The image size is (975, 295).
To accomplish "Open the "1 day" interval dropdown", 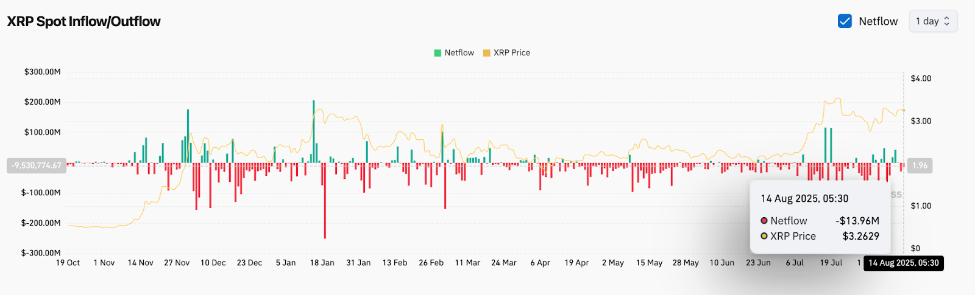I will point(932,21).
